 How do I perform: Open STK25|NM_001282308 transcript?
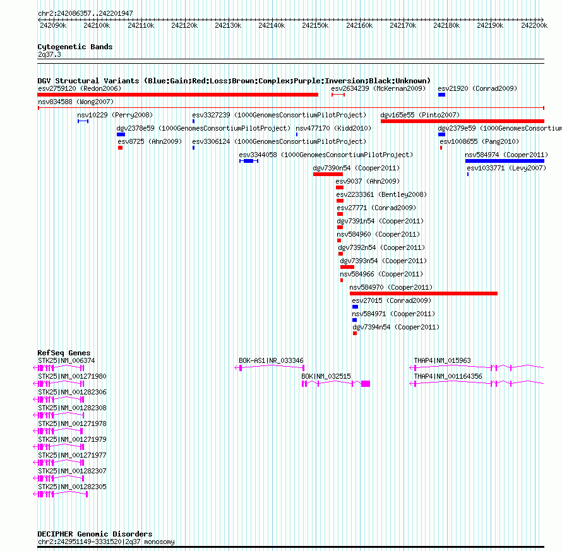coord(72,408)
